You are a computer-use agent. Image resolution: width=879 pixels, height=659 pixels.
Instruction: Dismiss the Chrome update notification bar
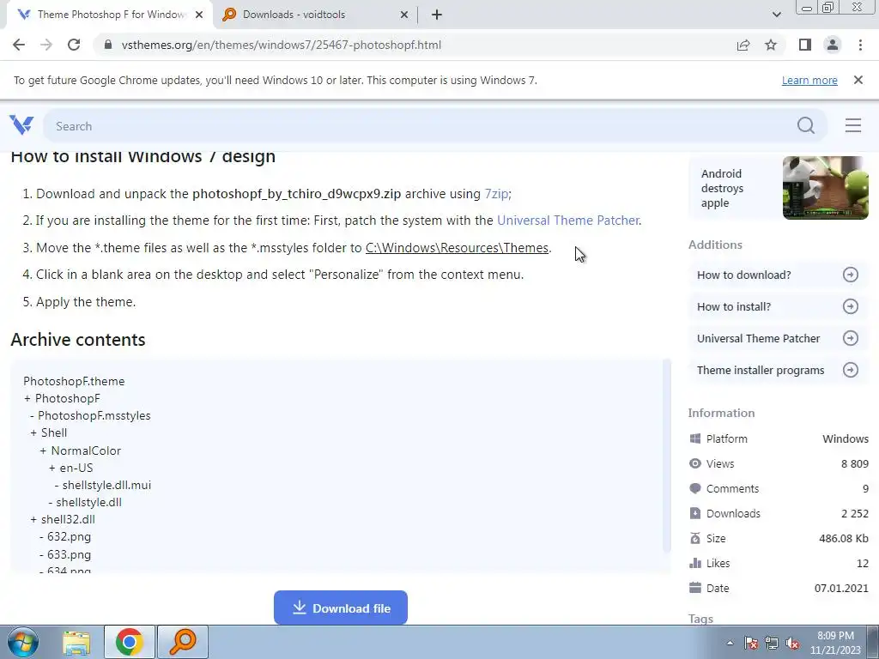[858, 80]
